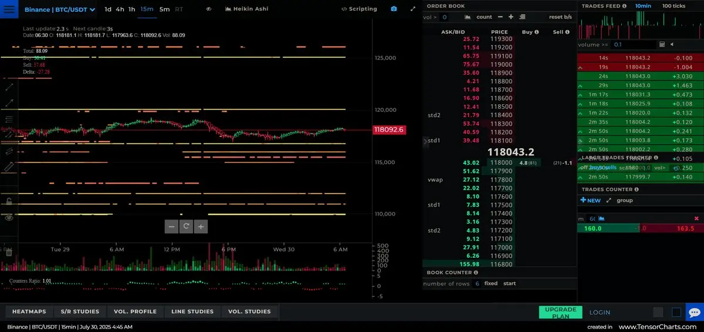Click the 118092.6 current price label

(388, 130)
